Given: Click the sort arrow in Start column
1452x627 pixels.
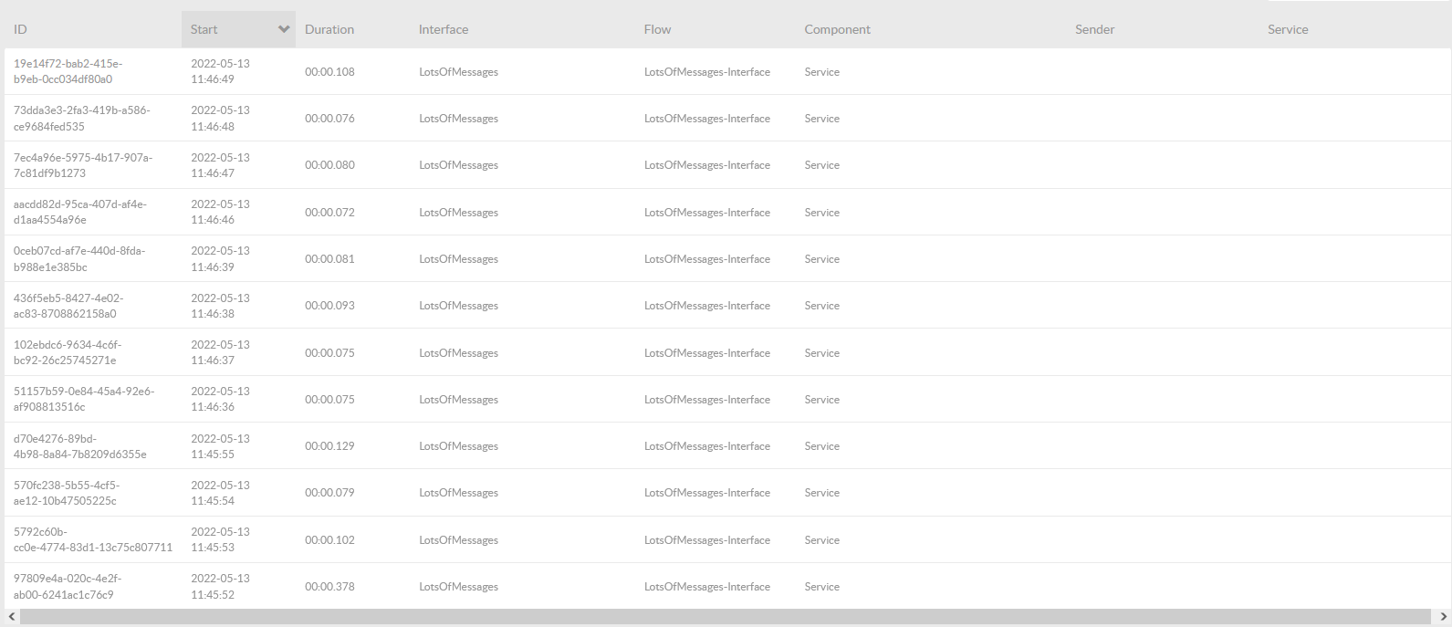Looking at the screenshot, I should 284,29.
